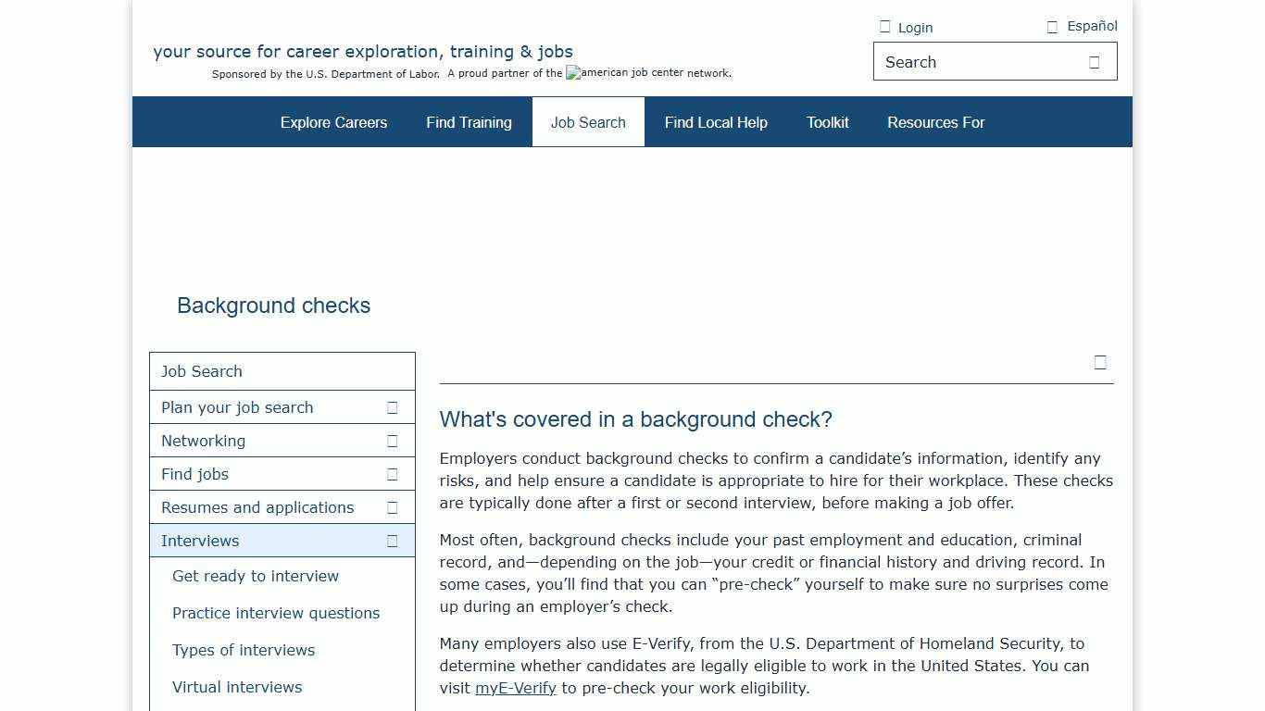Click the Login icon

pyautogui.click(x=885, y=26)
